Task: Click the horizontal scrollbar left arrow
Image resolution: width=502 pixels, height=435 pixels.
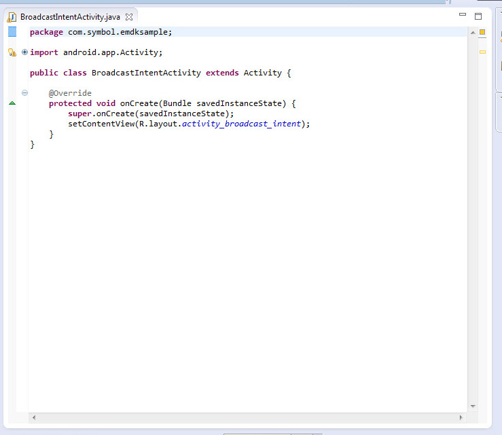Action: [34, 417]
